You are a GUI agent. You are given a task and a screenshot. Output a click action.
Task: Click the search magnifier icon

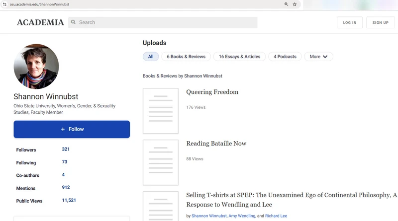coord(73,22)
